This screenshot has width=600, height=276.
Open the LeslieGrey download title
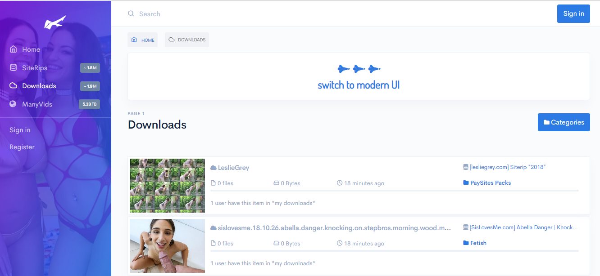[x=233, y=168]
